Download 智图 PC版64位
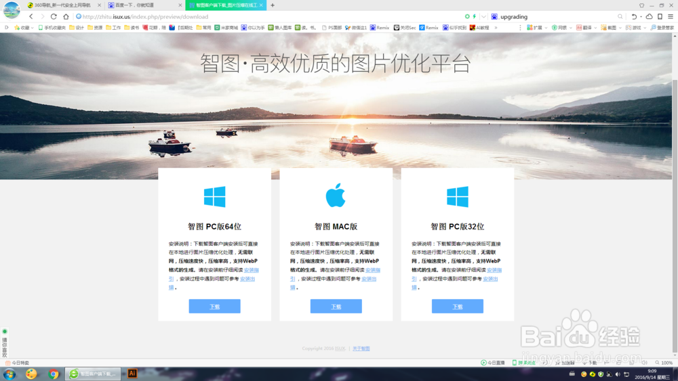Image resolution: width=678 pixels, height=381 pixels. click(x=214, y=307)
